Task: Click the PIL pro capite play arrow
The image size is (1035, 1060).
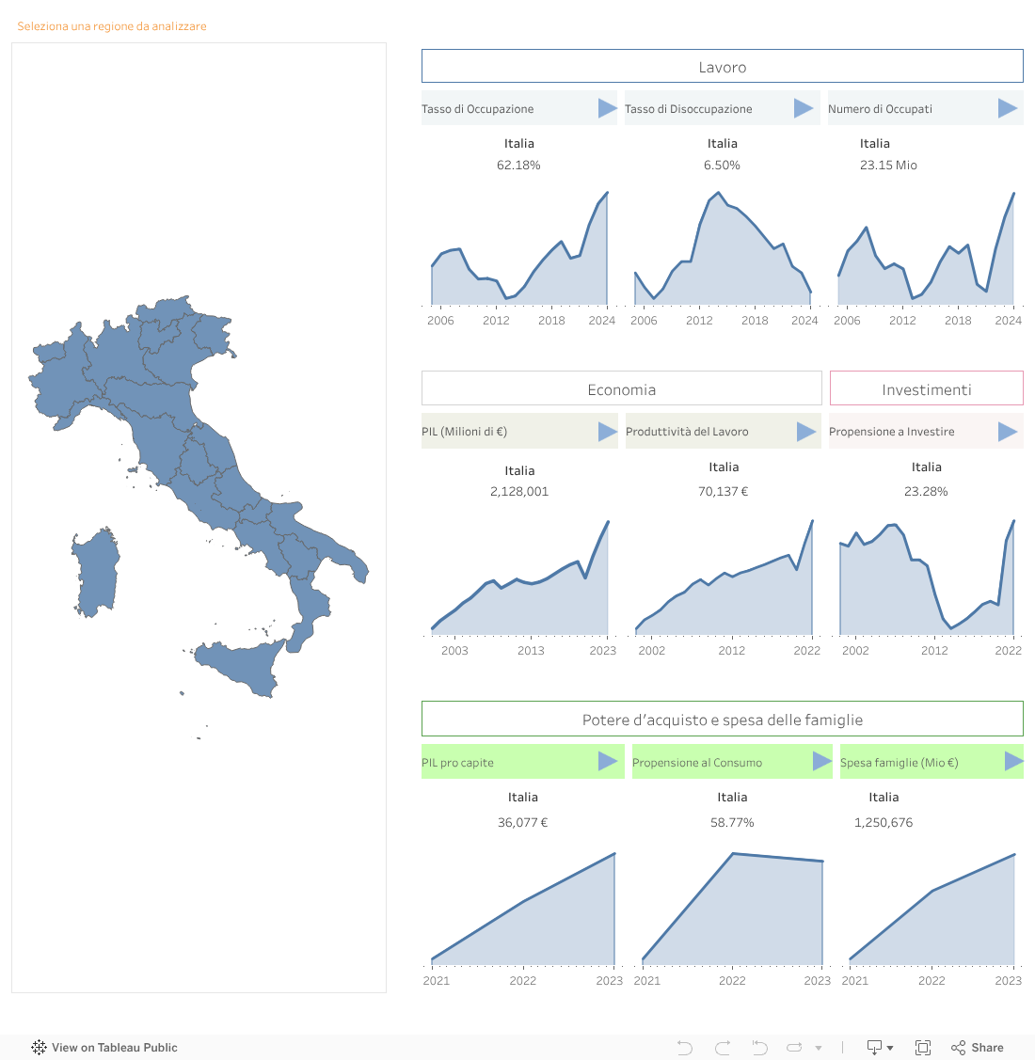Action: click(607, 761)
